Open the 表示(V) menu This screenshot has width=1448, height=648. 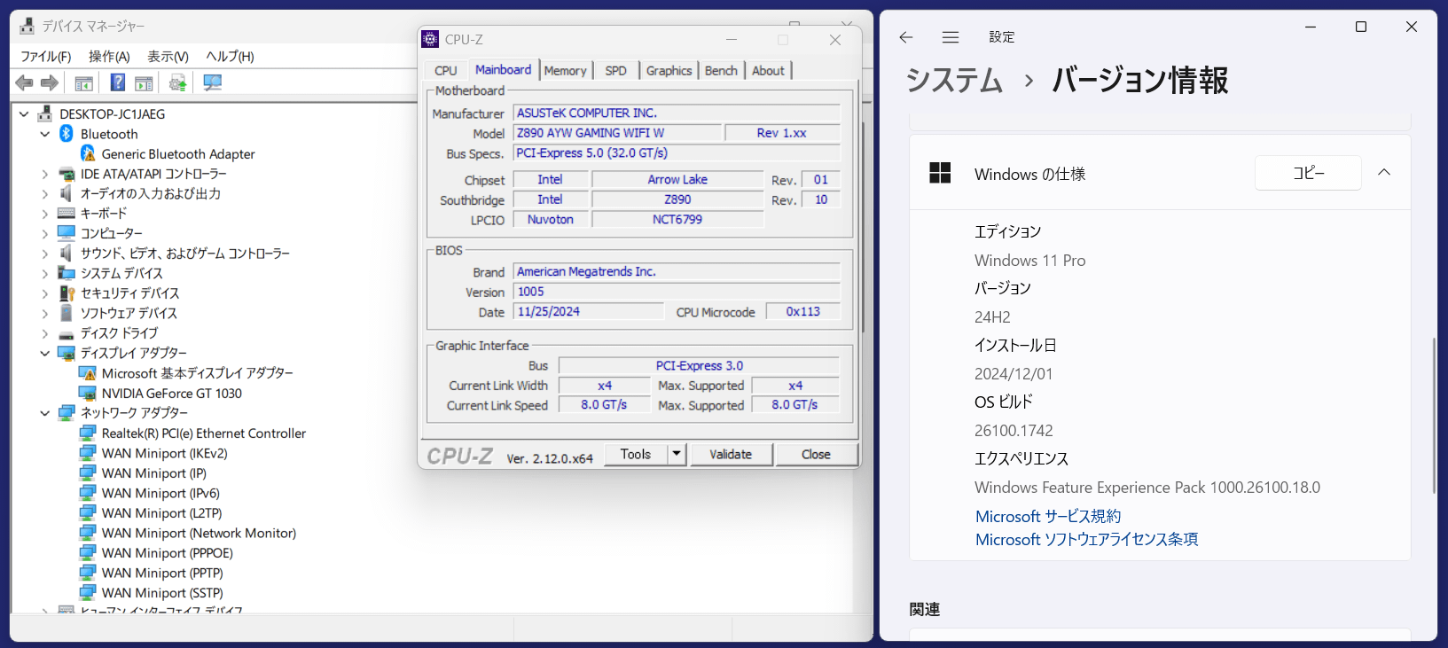coord(168,56)
